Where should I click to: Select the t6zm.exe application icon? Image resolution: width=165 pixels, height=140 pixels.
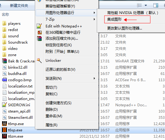click(4, 136)
